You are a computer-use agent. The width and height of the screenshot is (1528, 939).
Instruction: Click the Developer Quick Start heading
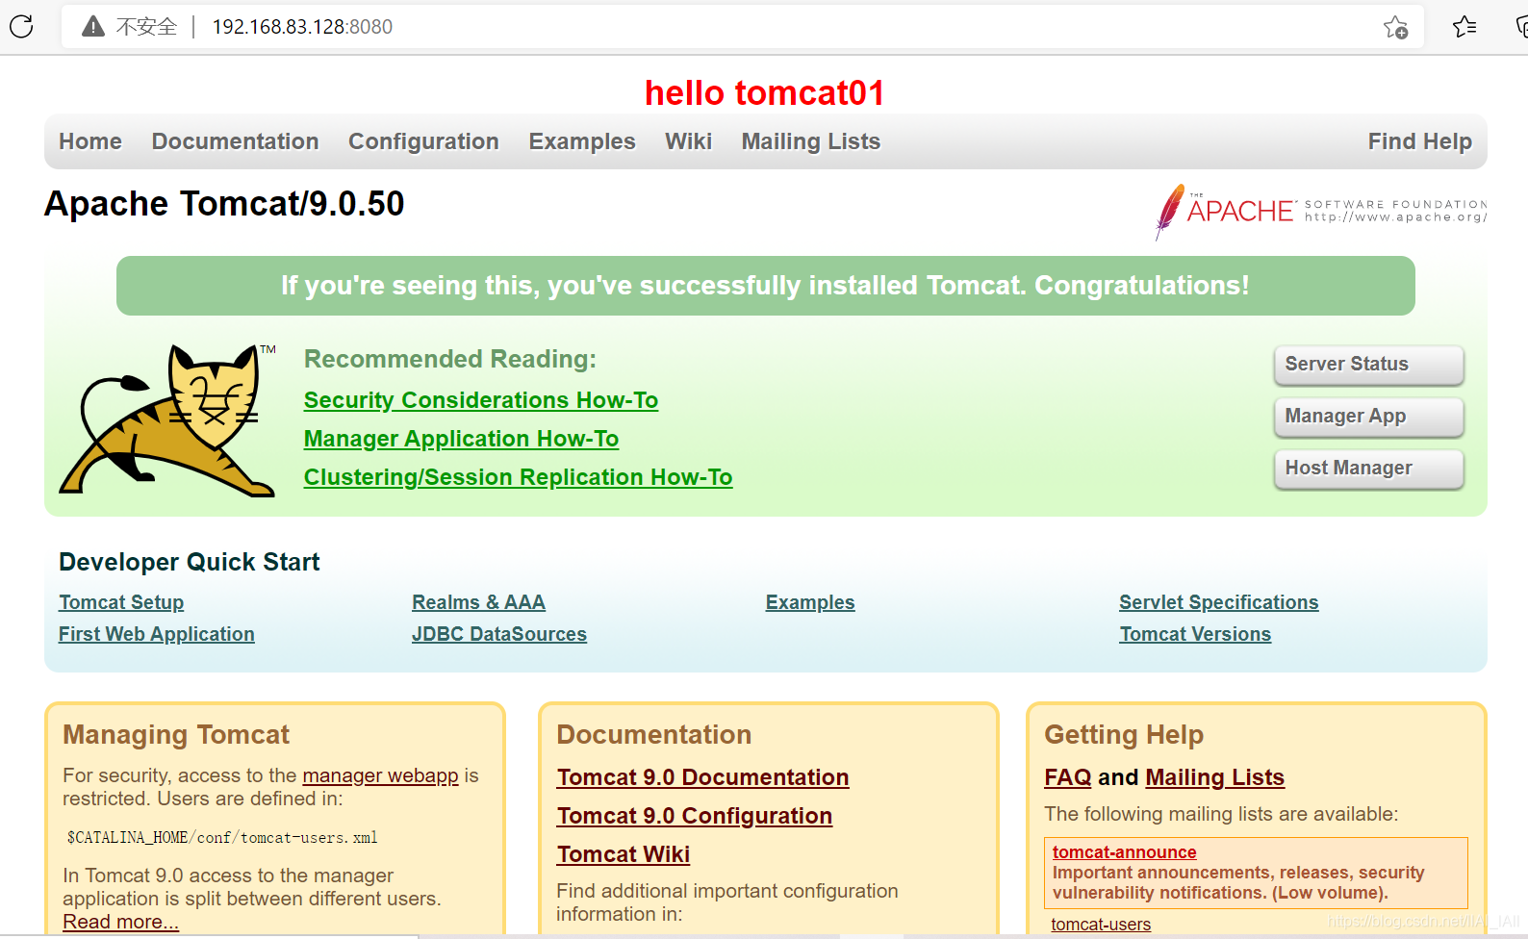pos(190,562)
